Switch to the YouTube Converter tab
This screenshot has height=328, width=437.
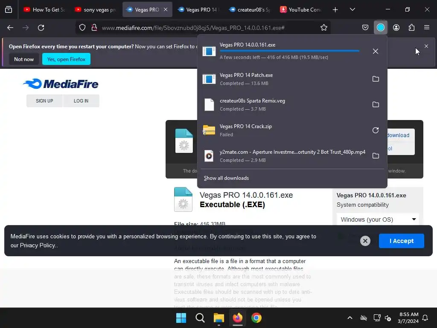pos(301,9)
